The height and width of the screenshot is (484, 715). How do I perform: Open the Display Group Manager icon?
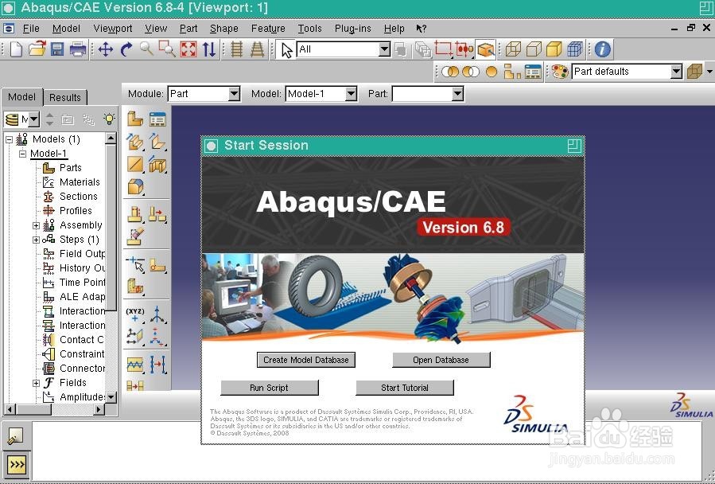point(533,72)
